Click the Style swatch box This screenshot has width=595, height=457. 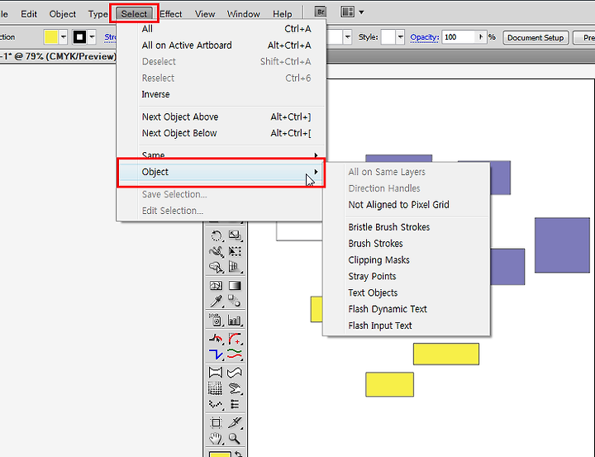[388, 37]
